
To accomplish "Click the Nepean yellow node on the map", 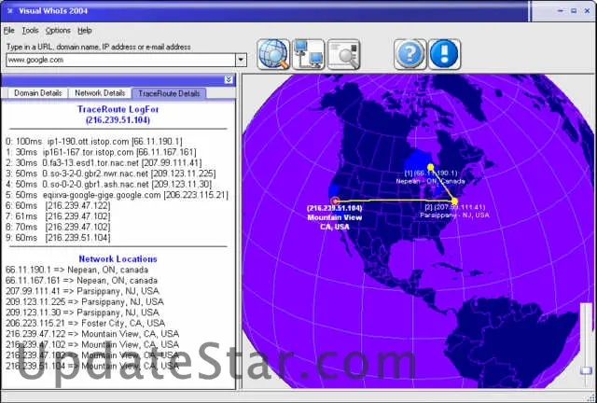I will 430,167.
